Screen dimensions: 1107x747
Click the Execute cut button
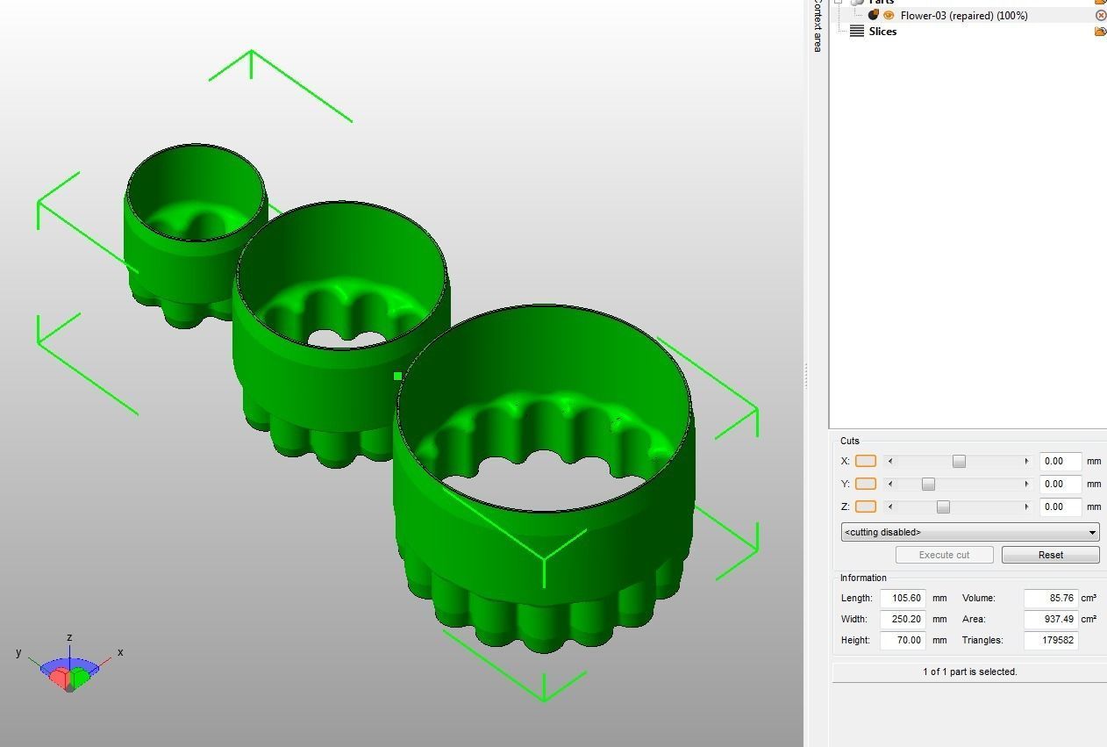click(x=944, y=555)
